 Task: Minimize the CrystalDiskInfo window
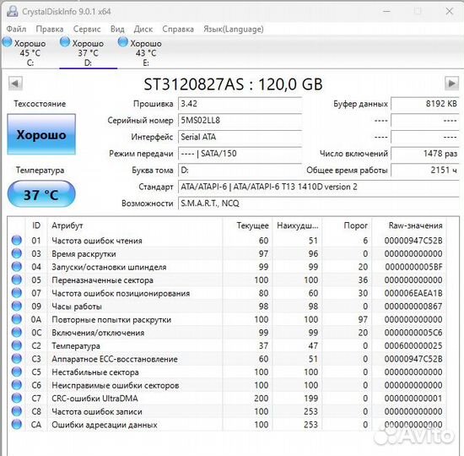(386, 11)
